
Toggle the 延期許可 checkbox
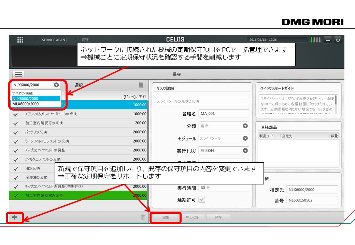[202, 200]
